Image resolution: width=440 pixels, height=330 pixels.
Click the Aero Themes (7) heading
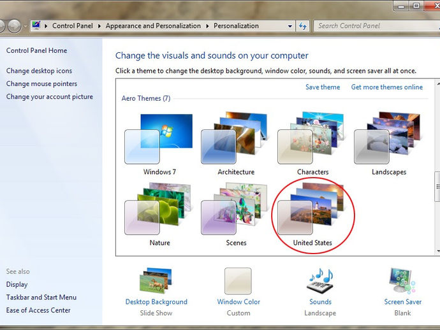click(x=146, y=98)
